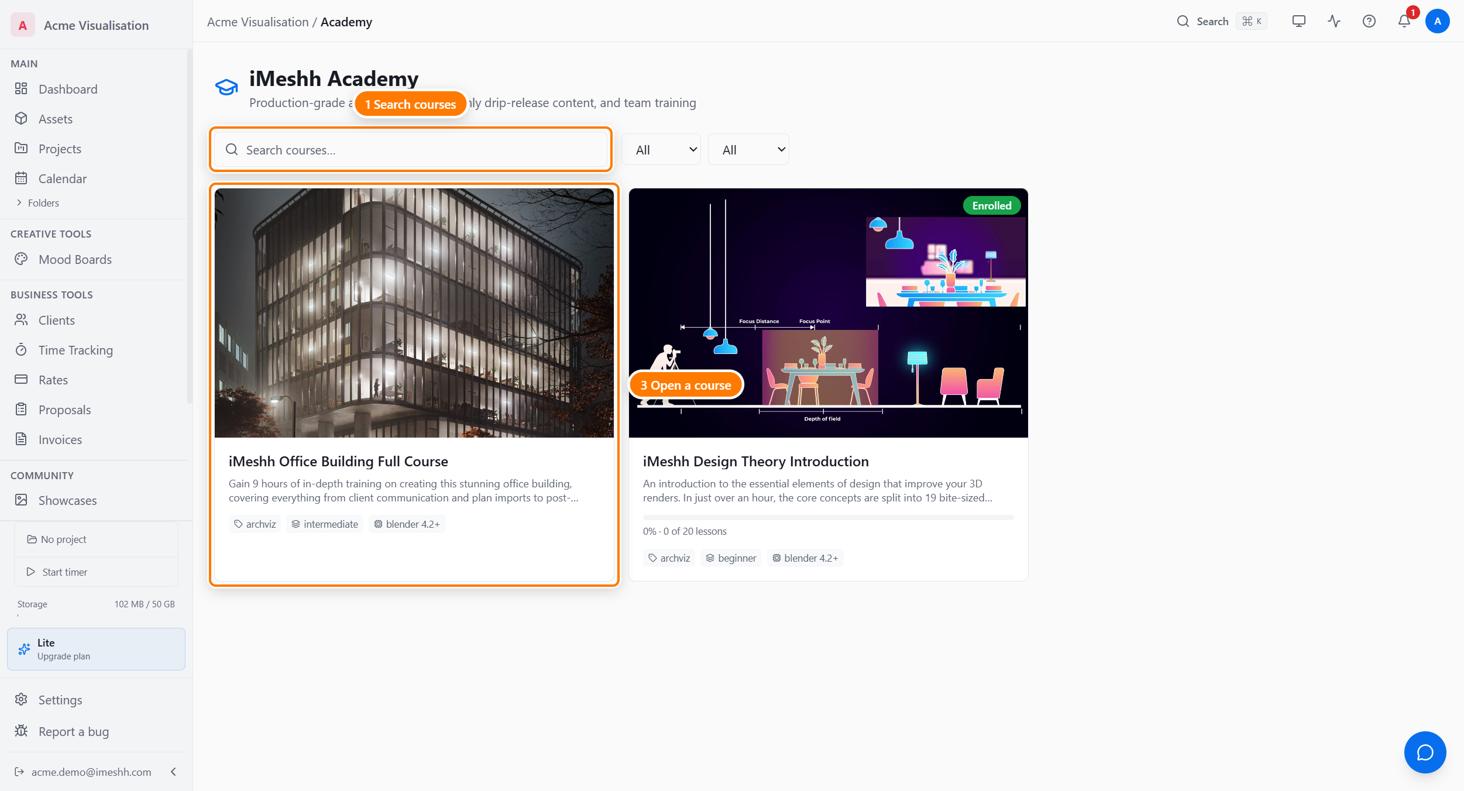Open the global Search button
Image resolution: width=1464 pixels, height=791 pixels.
(1221, 22)
